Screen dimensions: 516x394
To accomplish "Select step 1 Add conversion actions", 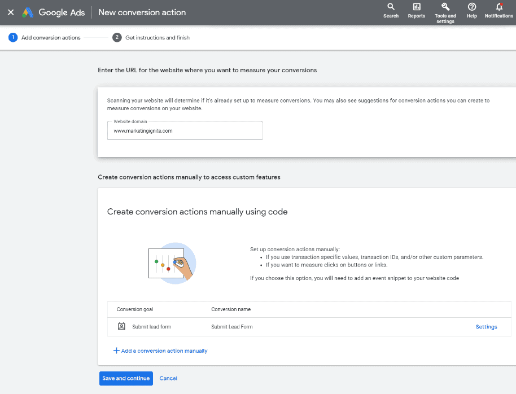I will (x=45, y=38).
